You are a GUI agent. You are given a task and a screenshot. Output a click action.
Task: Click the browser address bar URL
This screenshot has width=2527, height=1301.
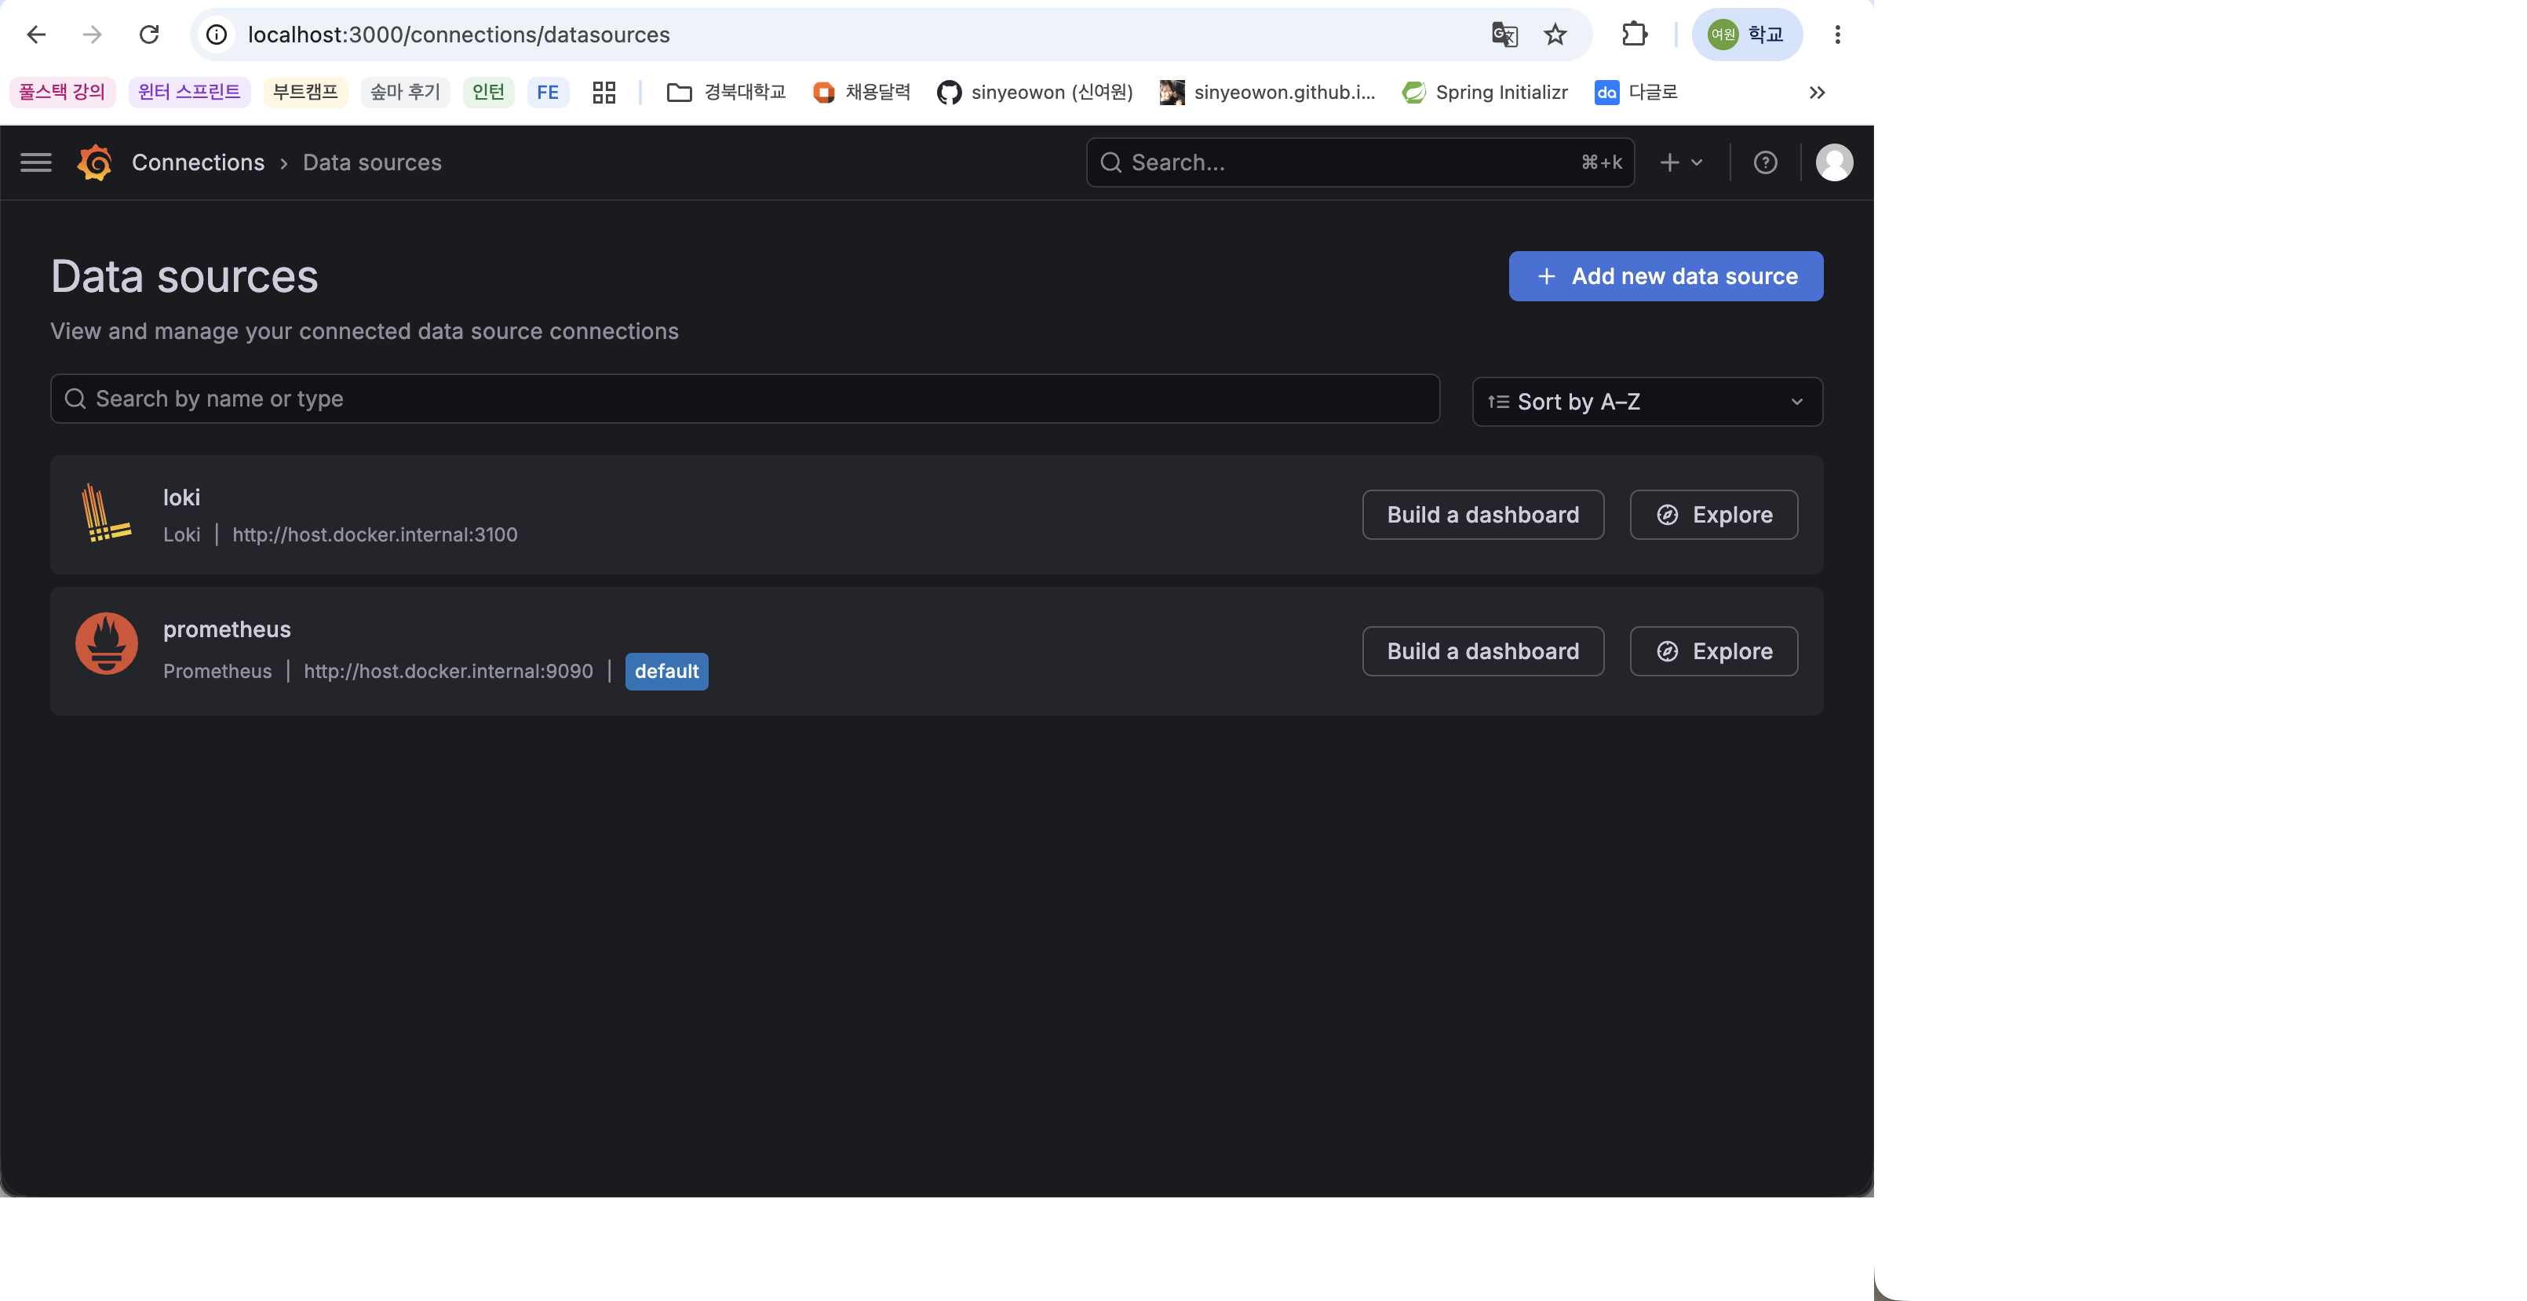(458, 35)
